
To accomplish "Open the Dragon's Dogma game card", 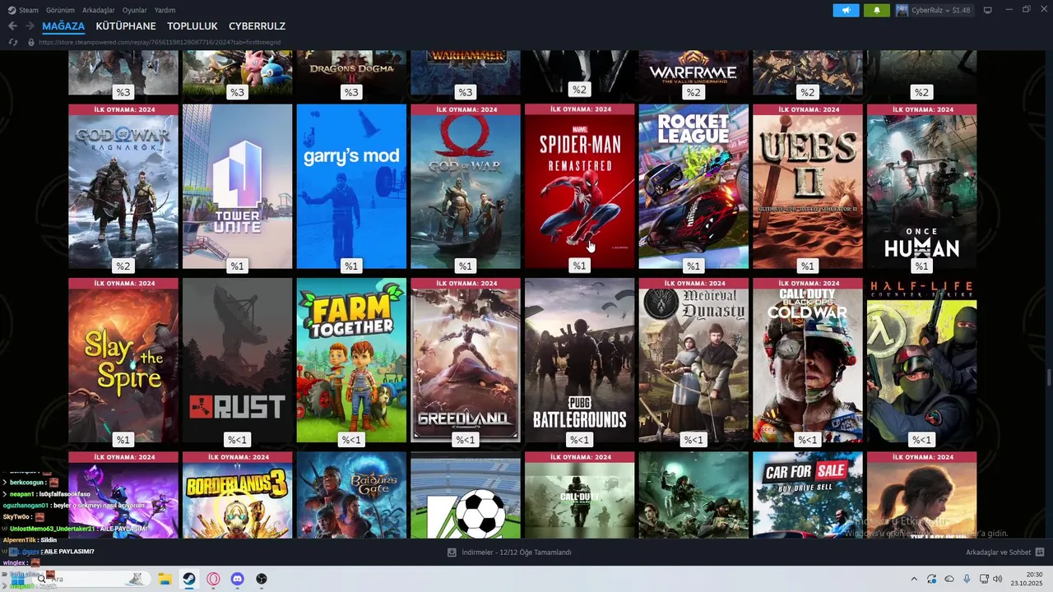I will pyautogui.click(x=351, y=72).
